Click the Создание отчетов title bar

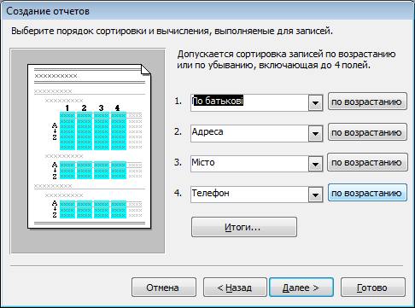pos(207,11)
